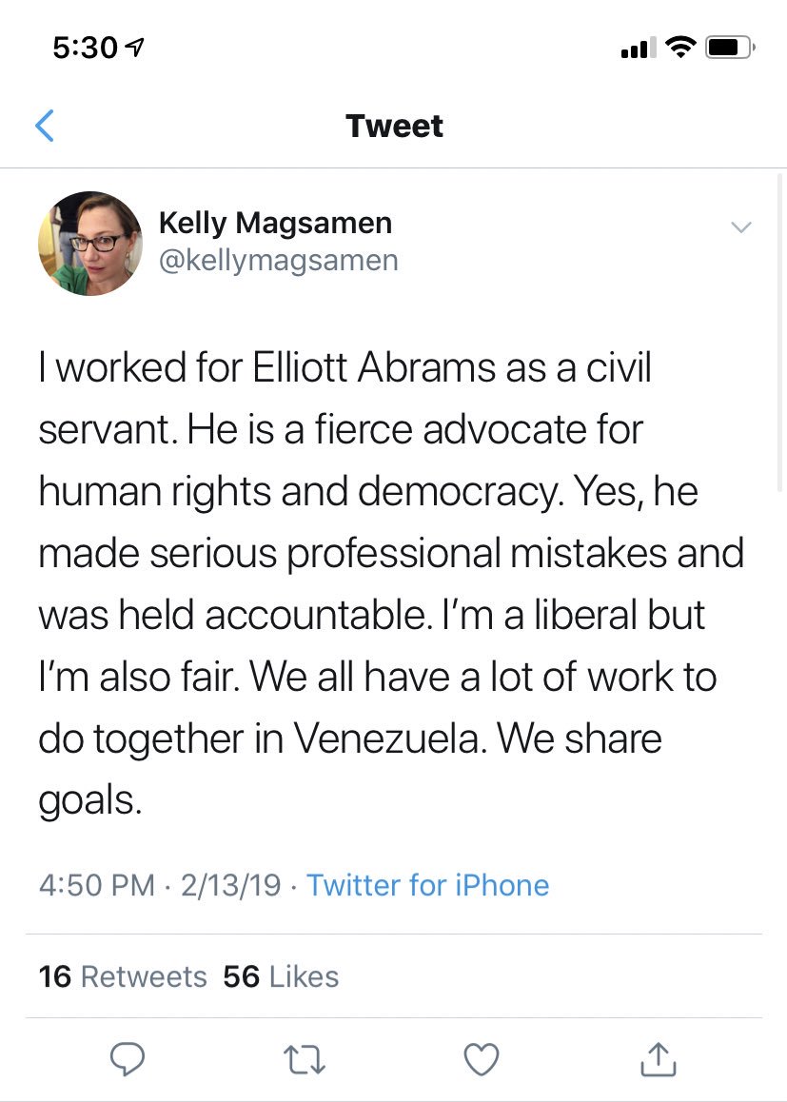Tap the location arrow status icon
The width and height of the screenshot is (787, 1102).
click(x=135, y=48)
